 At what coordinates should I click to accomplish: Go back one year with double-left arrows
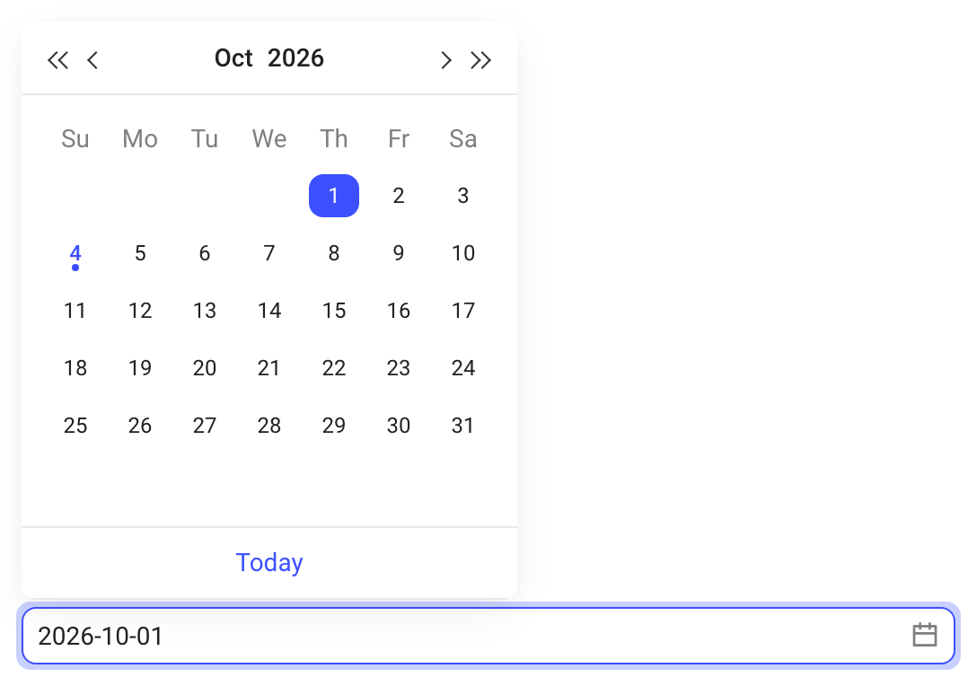pos(58,60)
